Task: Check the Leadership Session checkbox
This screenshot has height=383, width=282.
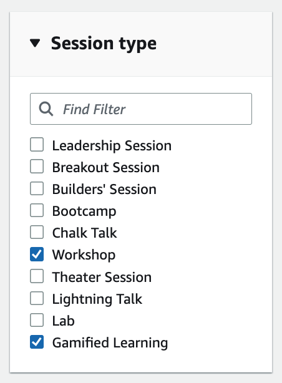Action: 37,145
